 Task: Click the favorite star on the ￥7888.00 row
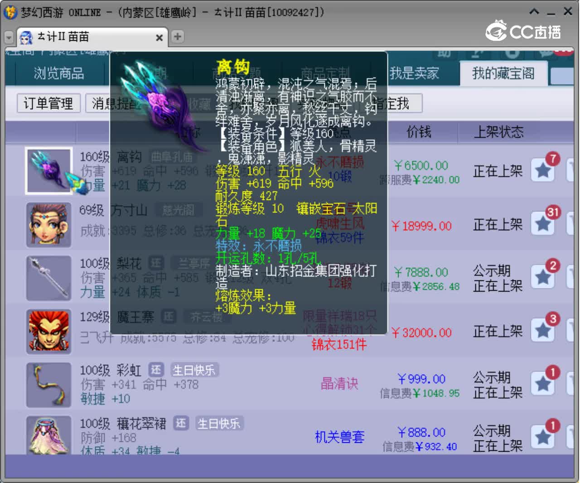tap(543, 277)
